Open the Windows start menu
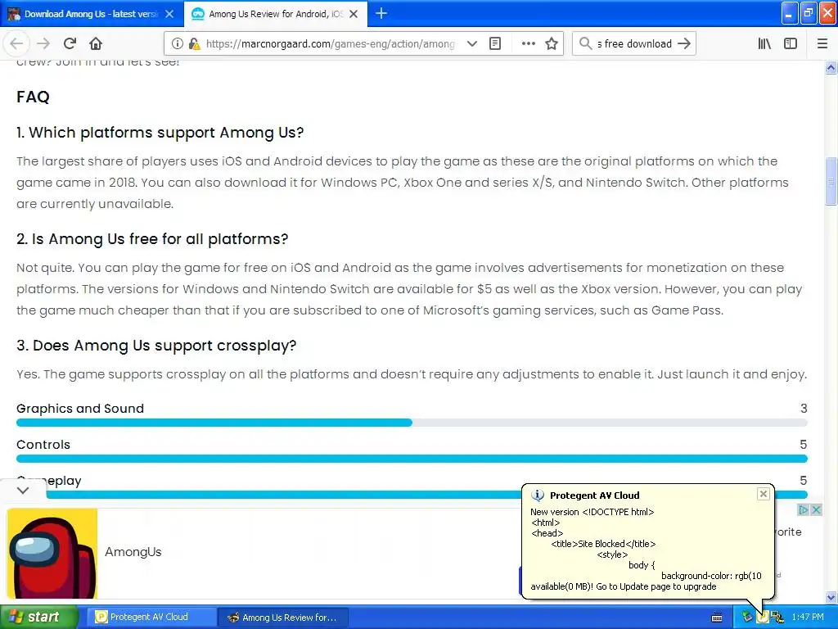 tap(39, 617)
